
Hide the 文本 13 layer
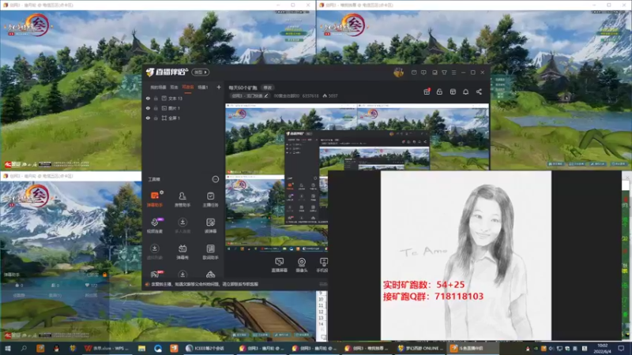[148, 98]
